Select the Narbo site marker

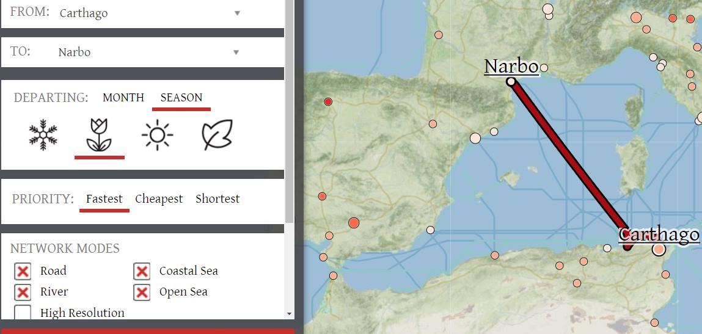[x=511, y=81]
